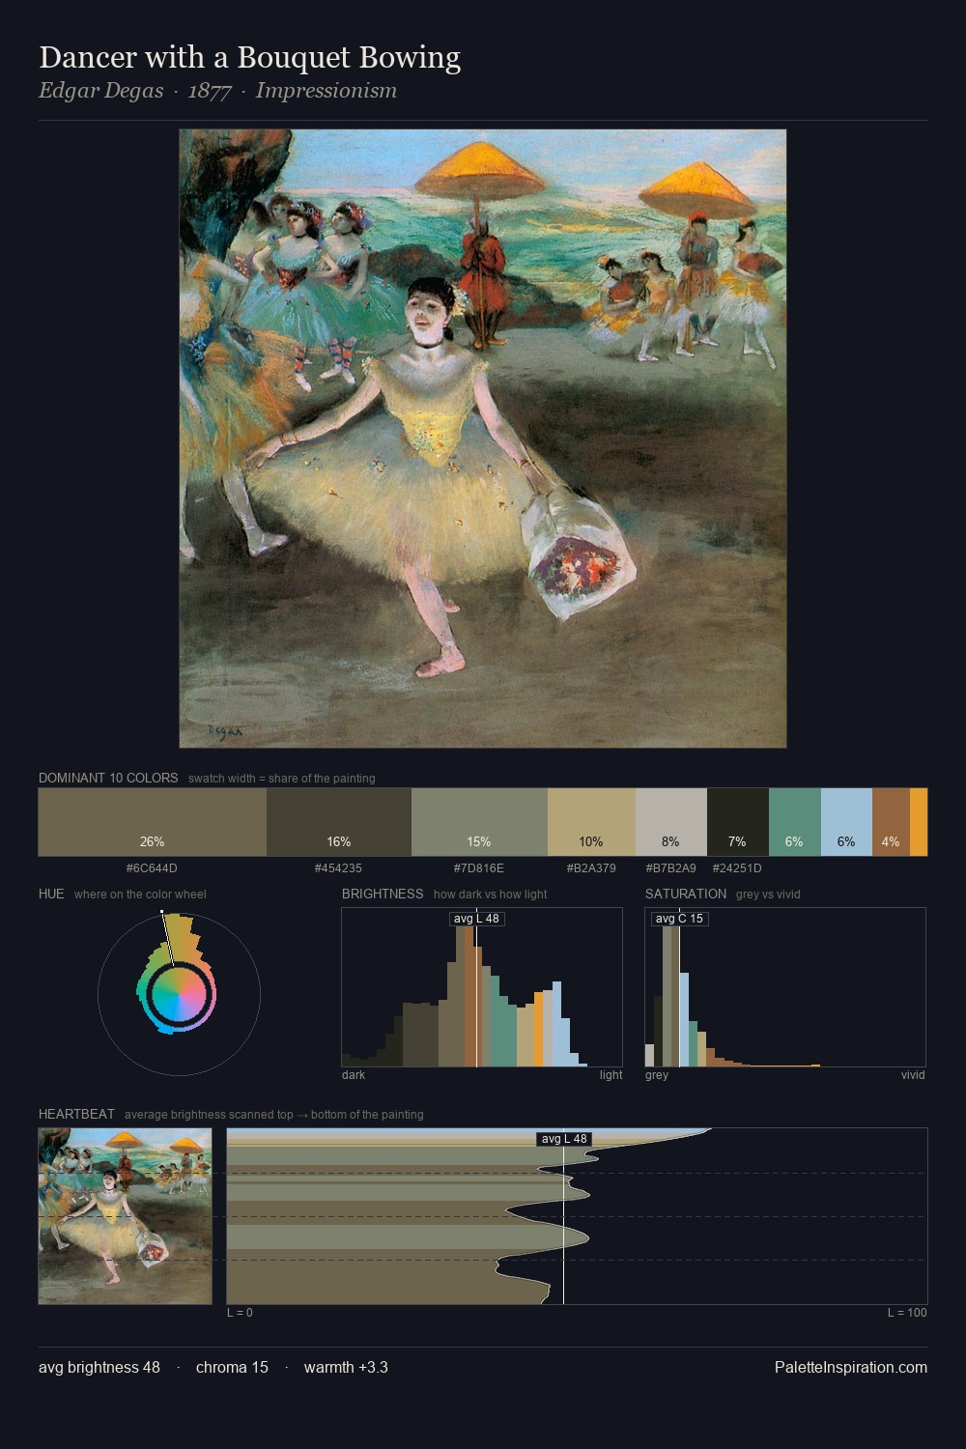
Task: Choose the 4% rust brown swatch
Action: 891,822
